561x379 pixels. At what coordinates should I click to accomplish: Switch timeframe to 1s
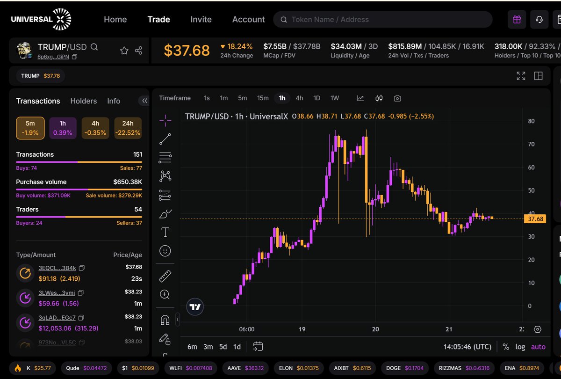point(207,98)
